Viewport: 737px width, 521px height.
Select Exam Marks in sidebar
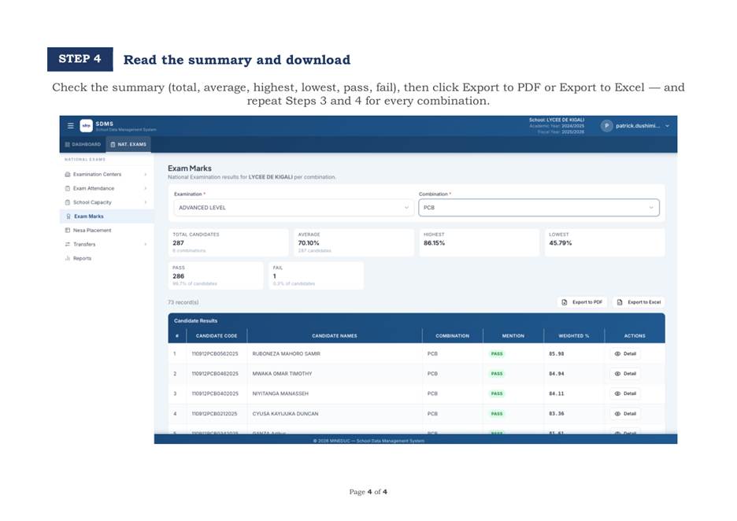tap(107, 216)
